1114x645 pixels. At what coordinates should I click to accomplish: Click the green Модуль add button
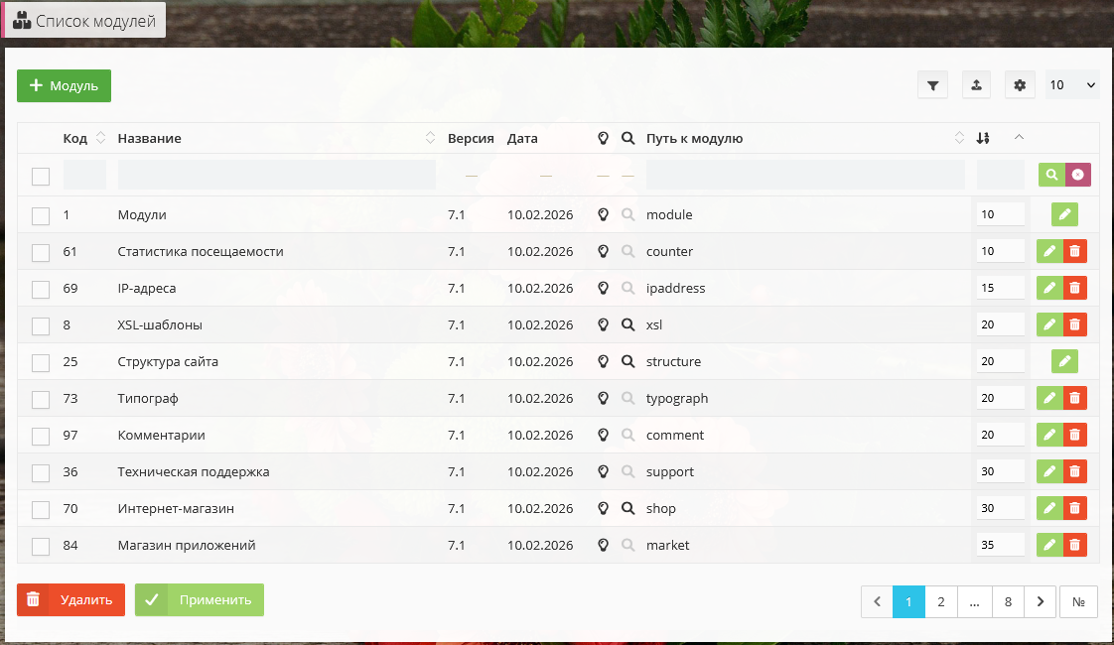[x=64, y=86]
